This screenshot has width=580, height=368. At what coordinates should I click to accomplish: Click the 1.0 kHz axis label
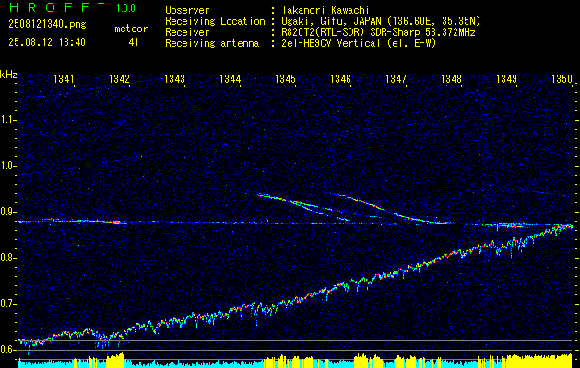point(6,166)
